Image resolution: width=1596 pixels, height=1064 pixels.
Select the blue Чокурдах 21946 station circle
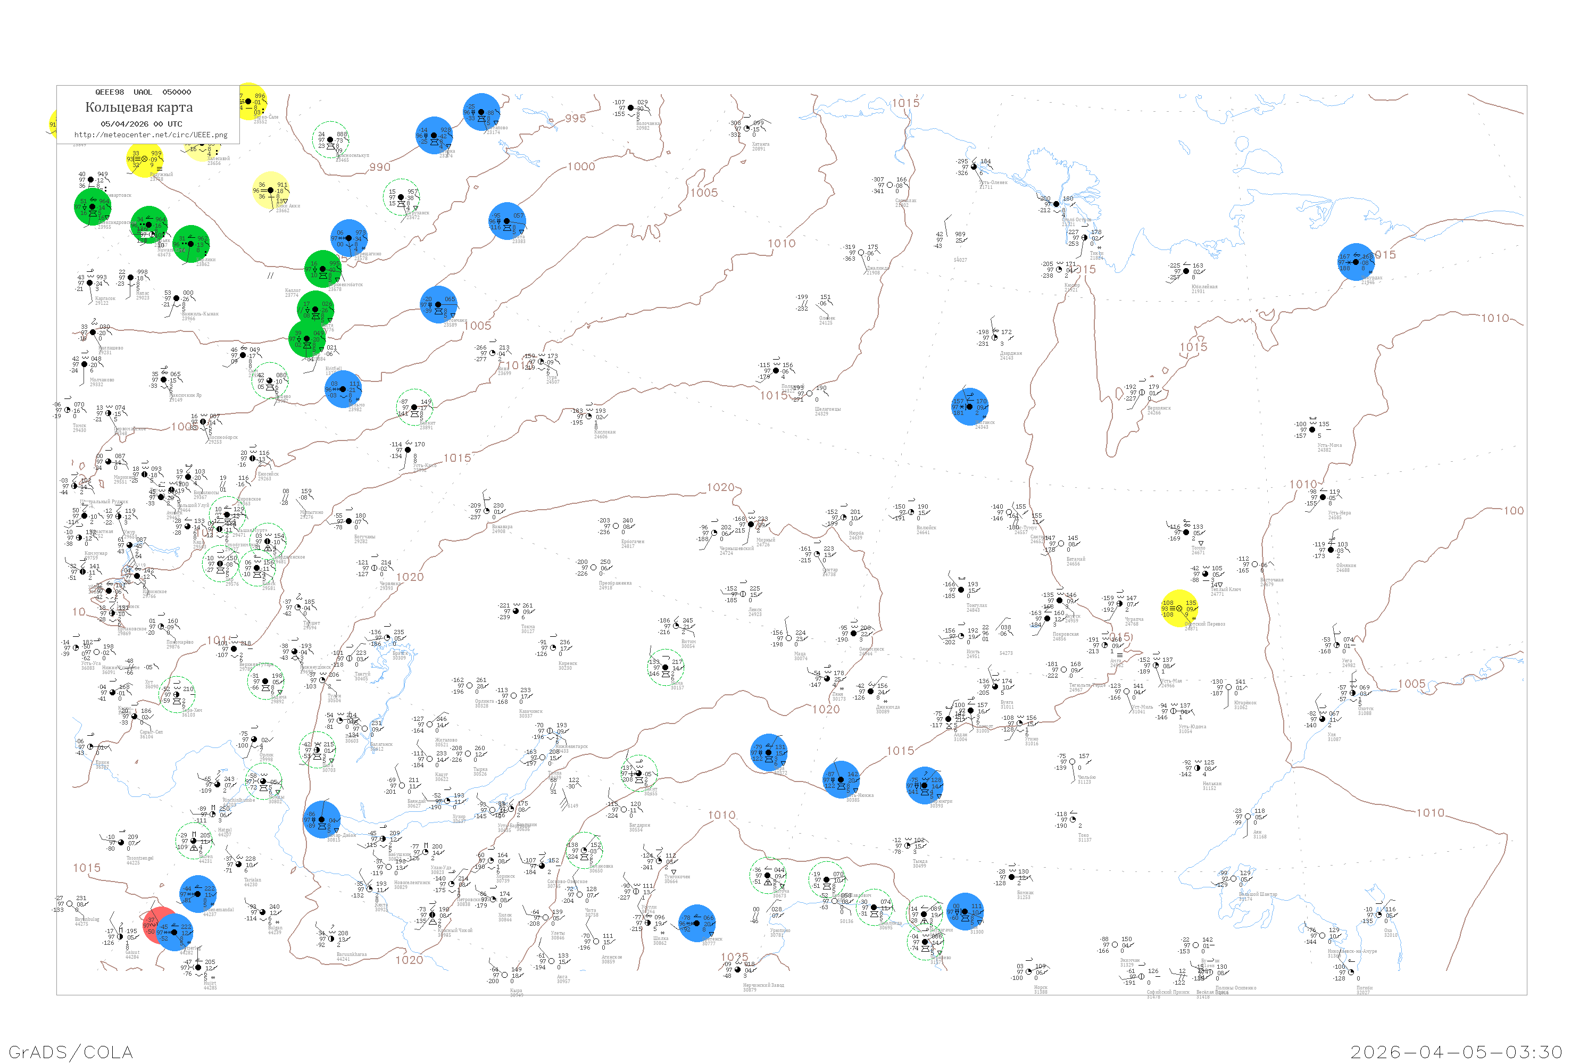pyautogui.click(x=1356, y=263)
